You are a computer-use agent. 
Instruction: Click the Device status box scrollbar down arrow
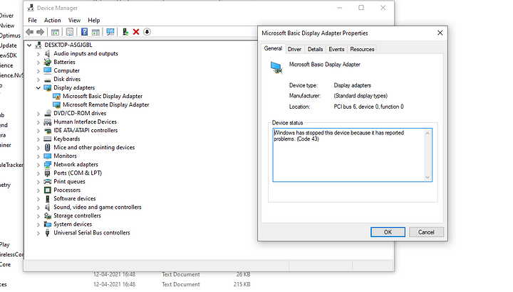427,177
